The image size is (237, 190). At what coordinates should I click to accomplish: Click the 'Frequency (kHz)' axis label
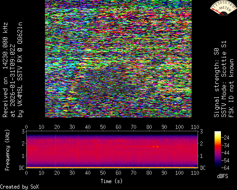tap(7, 150)
